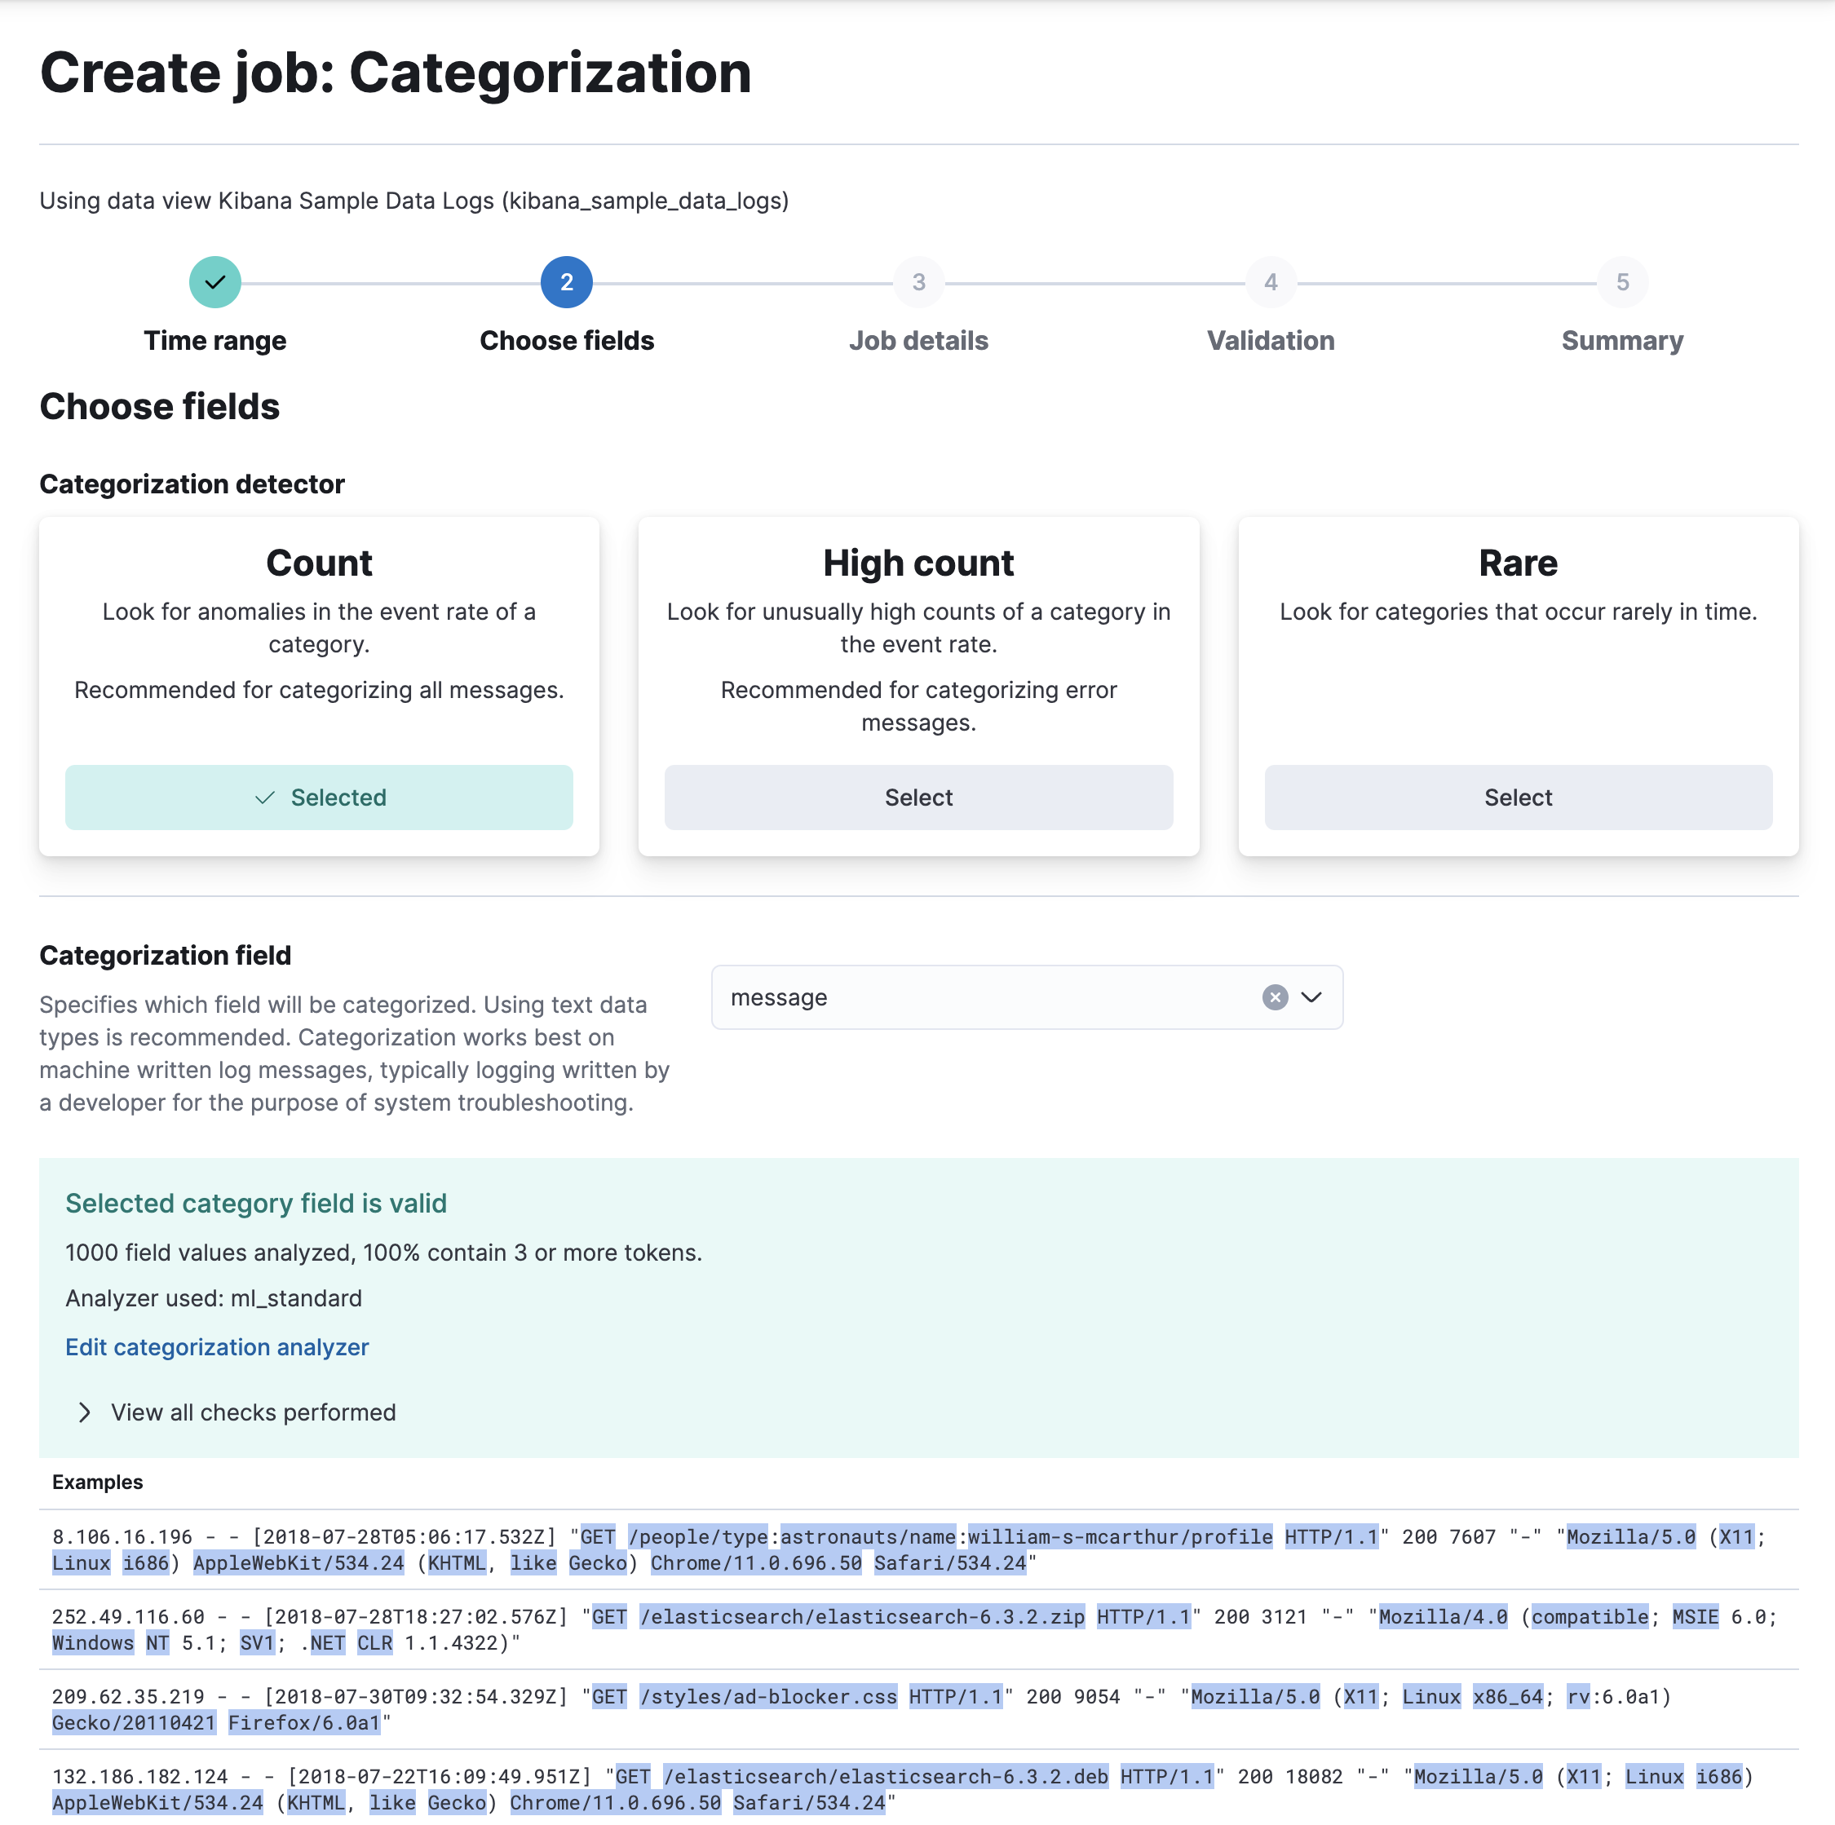Click the highlighted ad-blocker.css path token
Image resolution: width=1835 pixels, height=1825 pixels.
769,1697
